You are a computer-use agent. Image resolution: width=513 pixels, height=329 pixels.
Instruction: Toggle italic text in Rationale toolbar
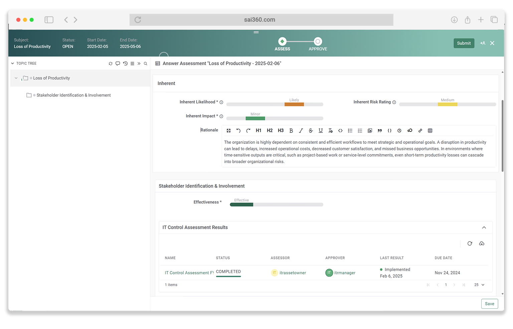point(301,131)
